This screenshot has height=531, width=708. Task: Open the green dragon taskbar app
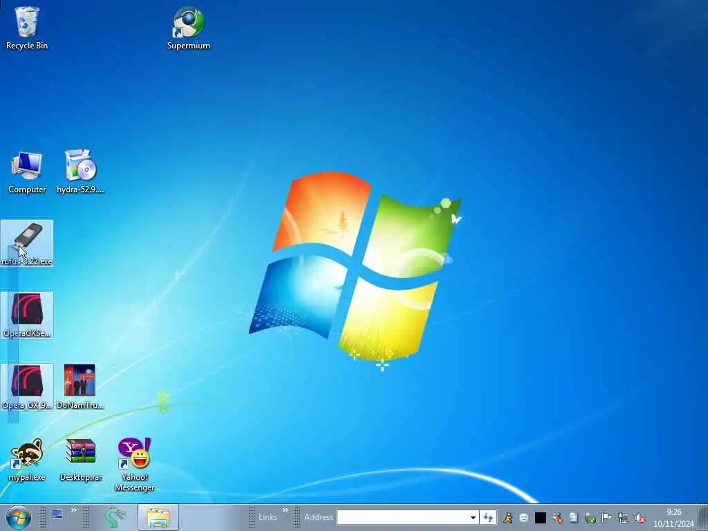[x=115, y=517]
